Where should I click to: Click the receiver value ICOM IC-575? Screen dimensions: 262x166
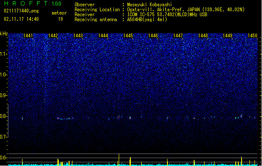click(x=141, y=15)
